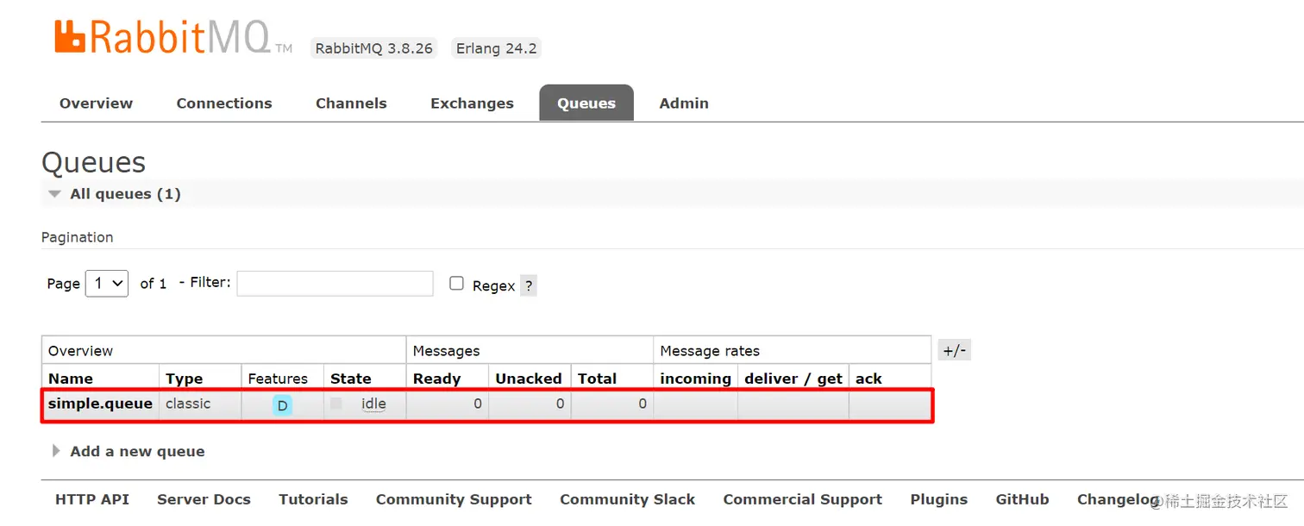Enable the Regex checkbox

[456, 284]
